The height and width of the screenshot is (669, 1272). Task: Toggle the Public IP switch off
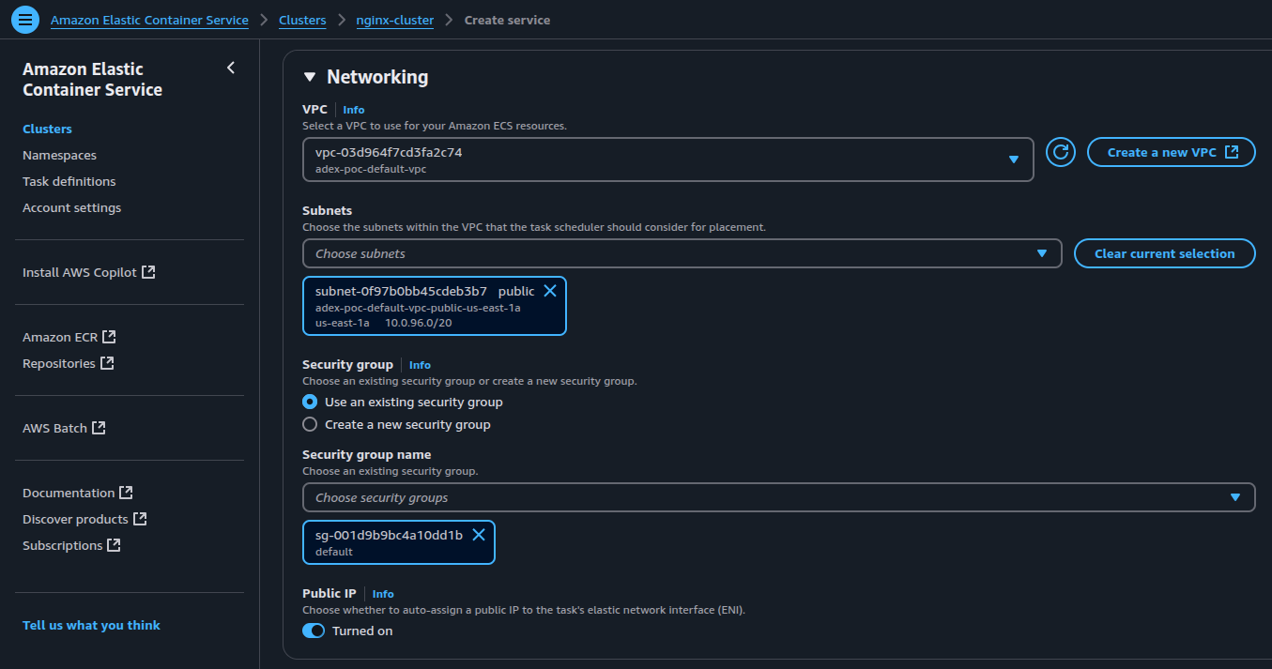coord(314,631)
